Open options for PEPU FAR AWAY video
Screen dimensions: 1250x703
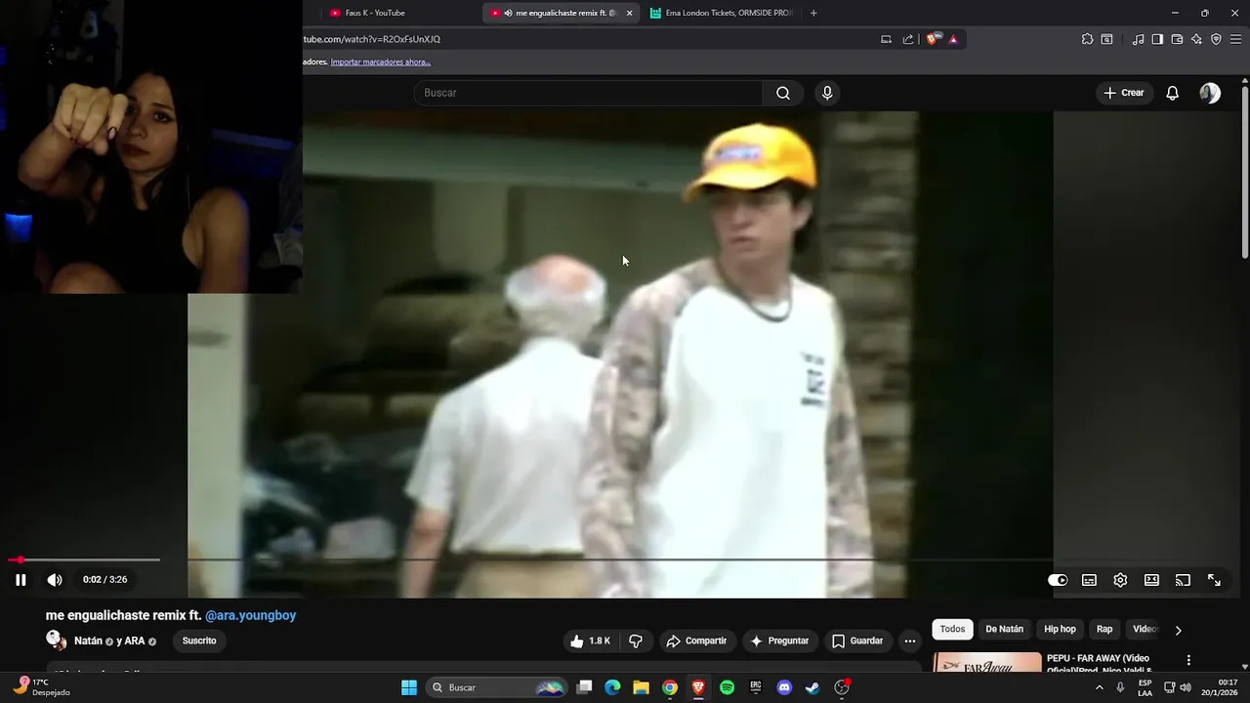click(1188, 660)
